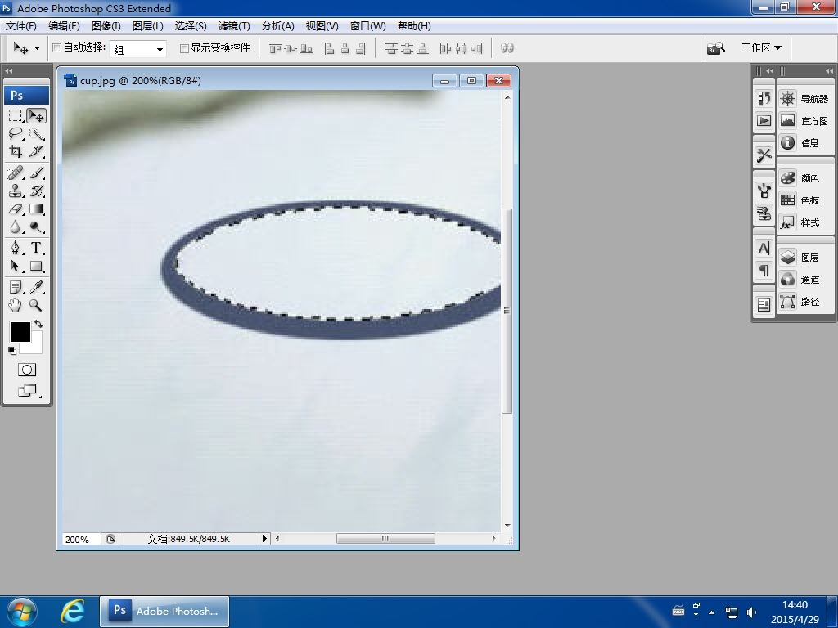Click the taskbar clock 14:40
Viewport: 838px width, 628px height.
[x=795, y=605]
